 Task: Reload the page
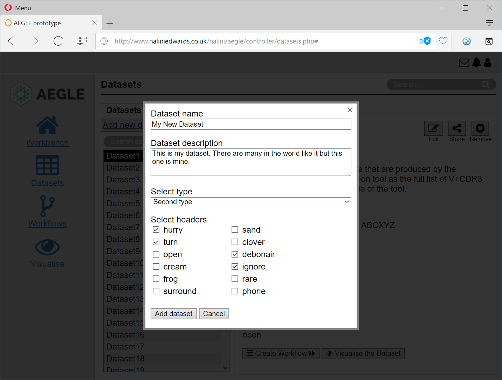(x=58, y=41)
